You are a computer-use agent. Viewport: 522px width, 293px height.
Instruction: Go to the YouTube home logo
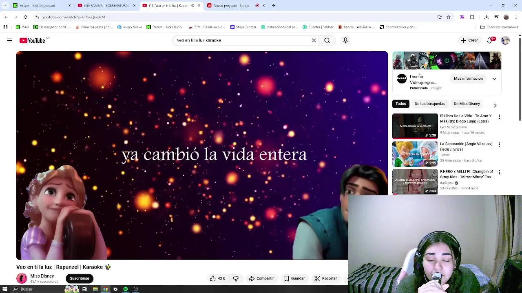[32, 40]
